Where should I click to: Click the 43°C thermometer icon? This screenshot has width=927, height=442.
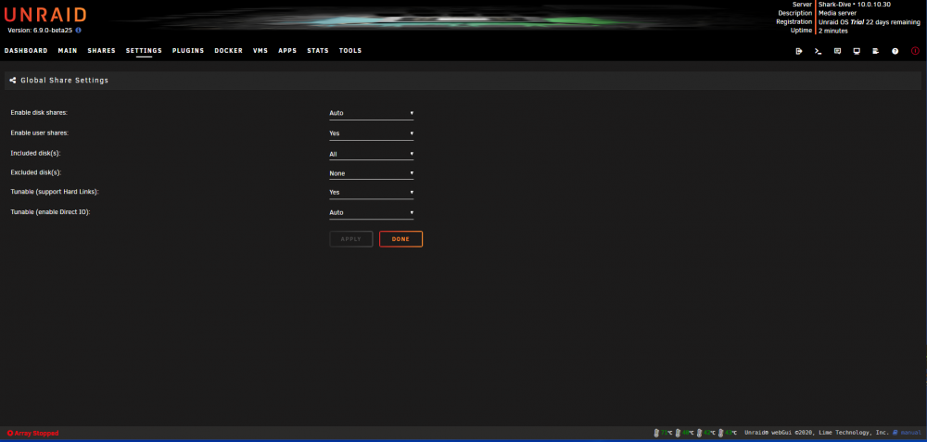720,433
